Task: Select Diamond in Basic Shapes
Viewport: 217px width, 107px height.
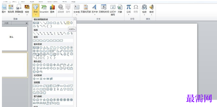Action: 58,48
